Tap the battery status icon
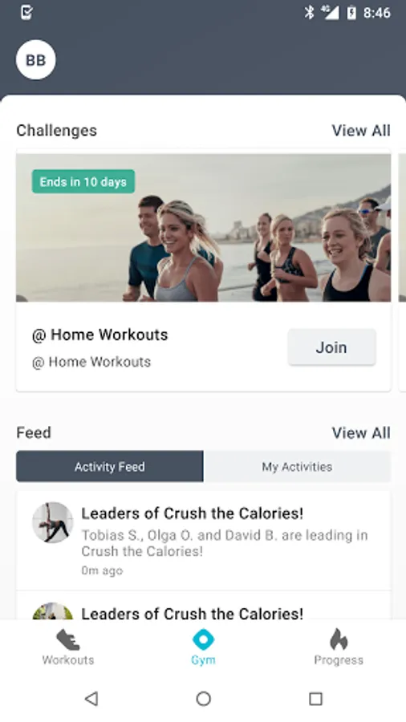This screenshot has height=722, width=406. click(351, 13)
